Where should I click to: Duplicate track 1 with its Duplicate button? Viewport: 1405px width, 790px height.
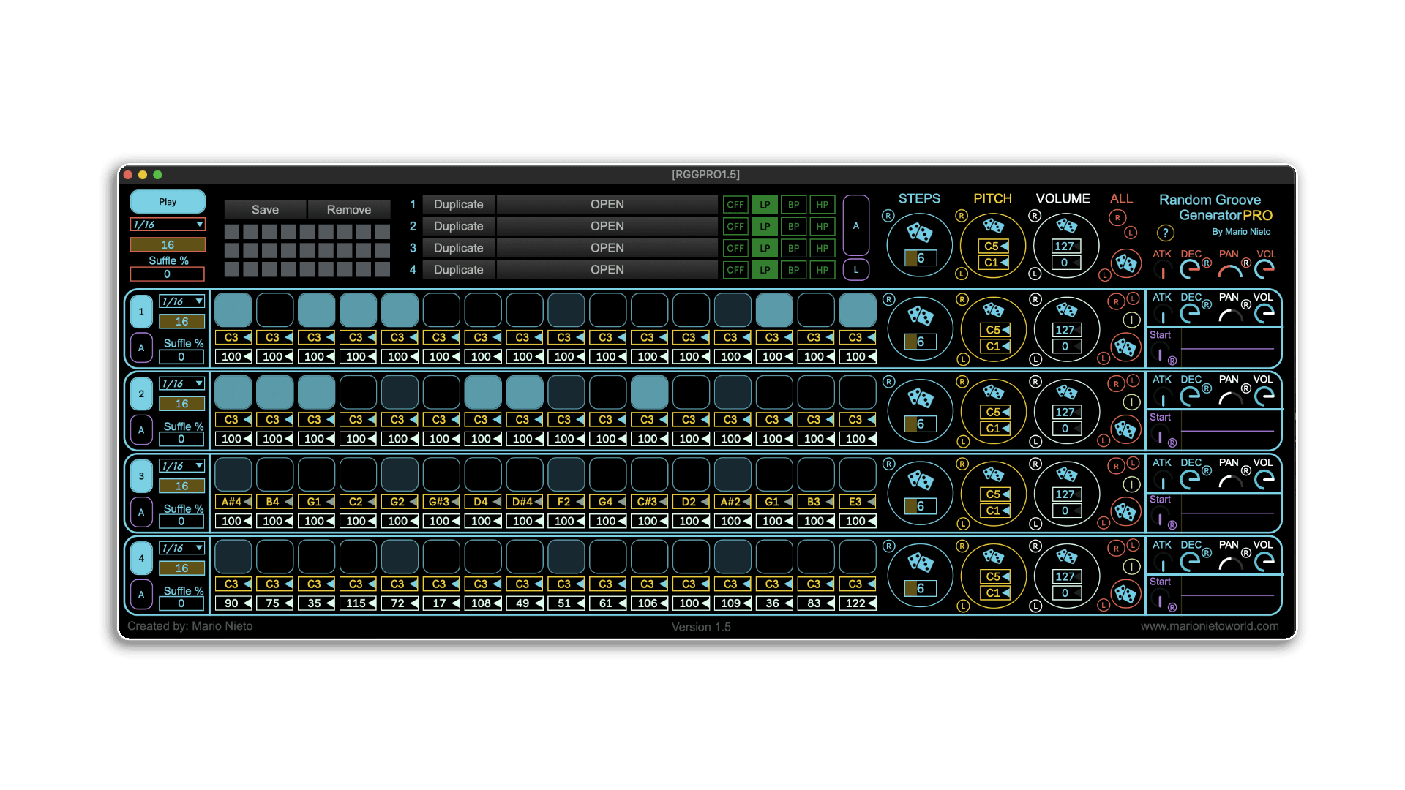459,205
